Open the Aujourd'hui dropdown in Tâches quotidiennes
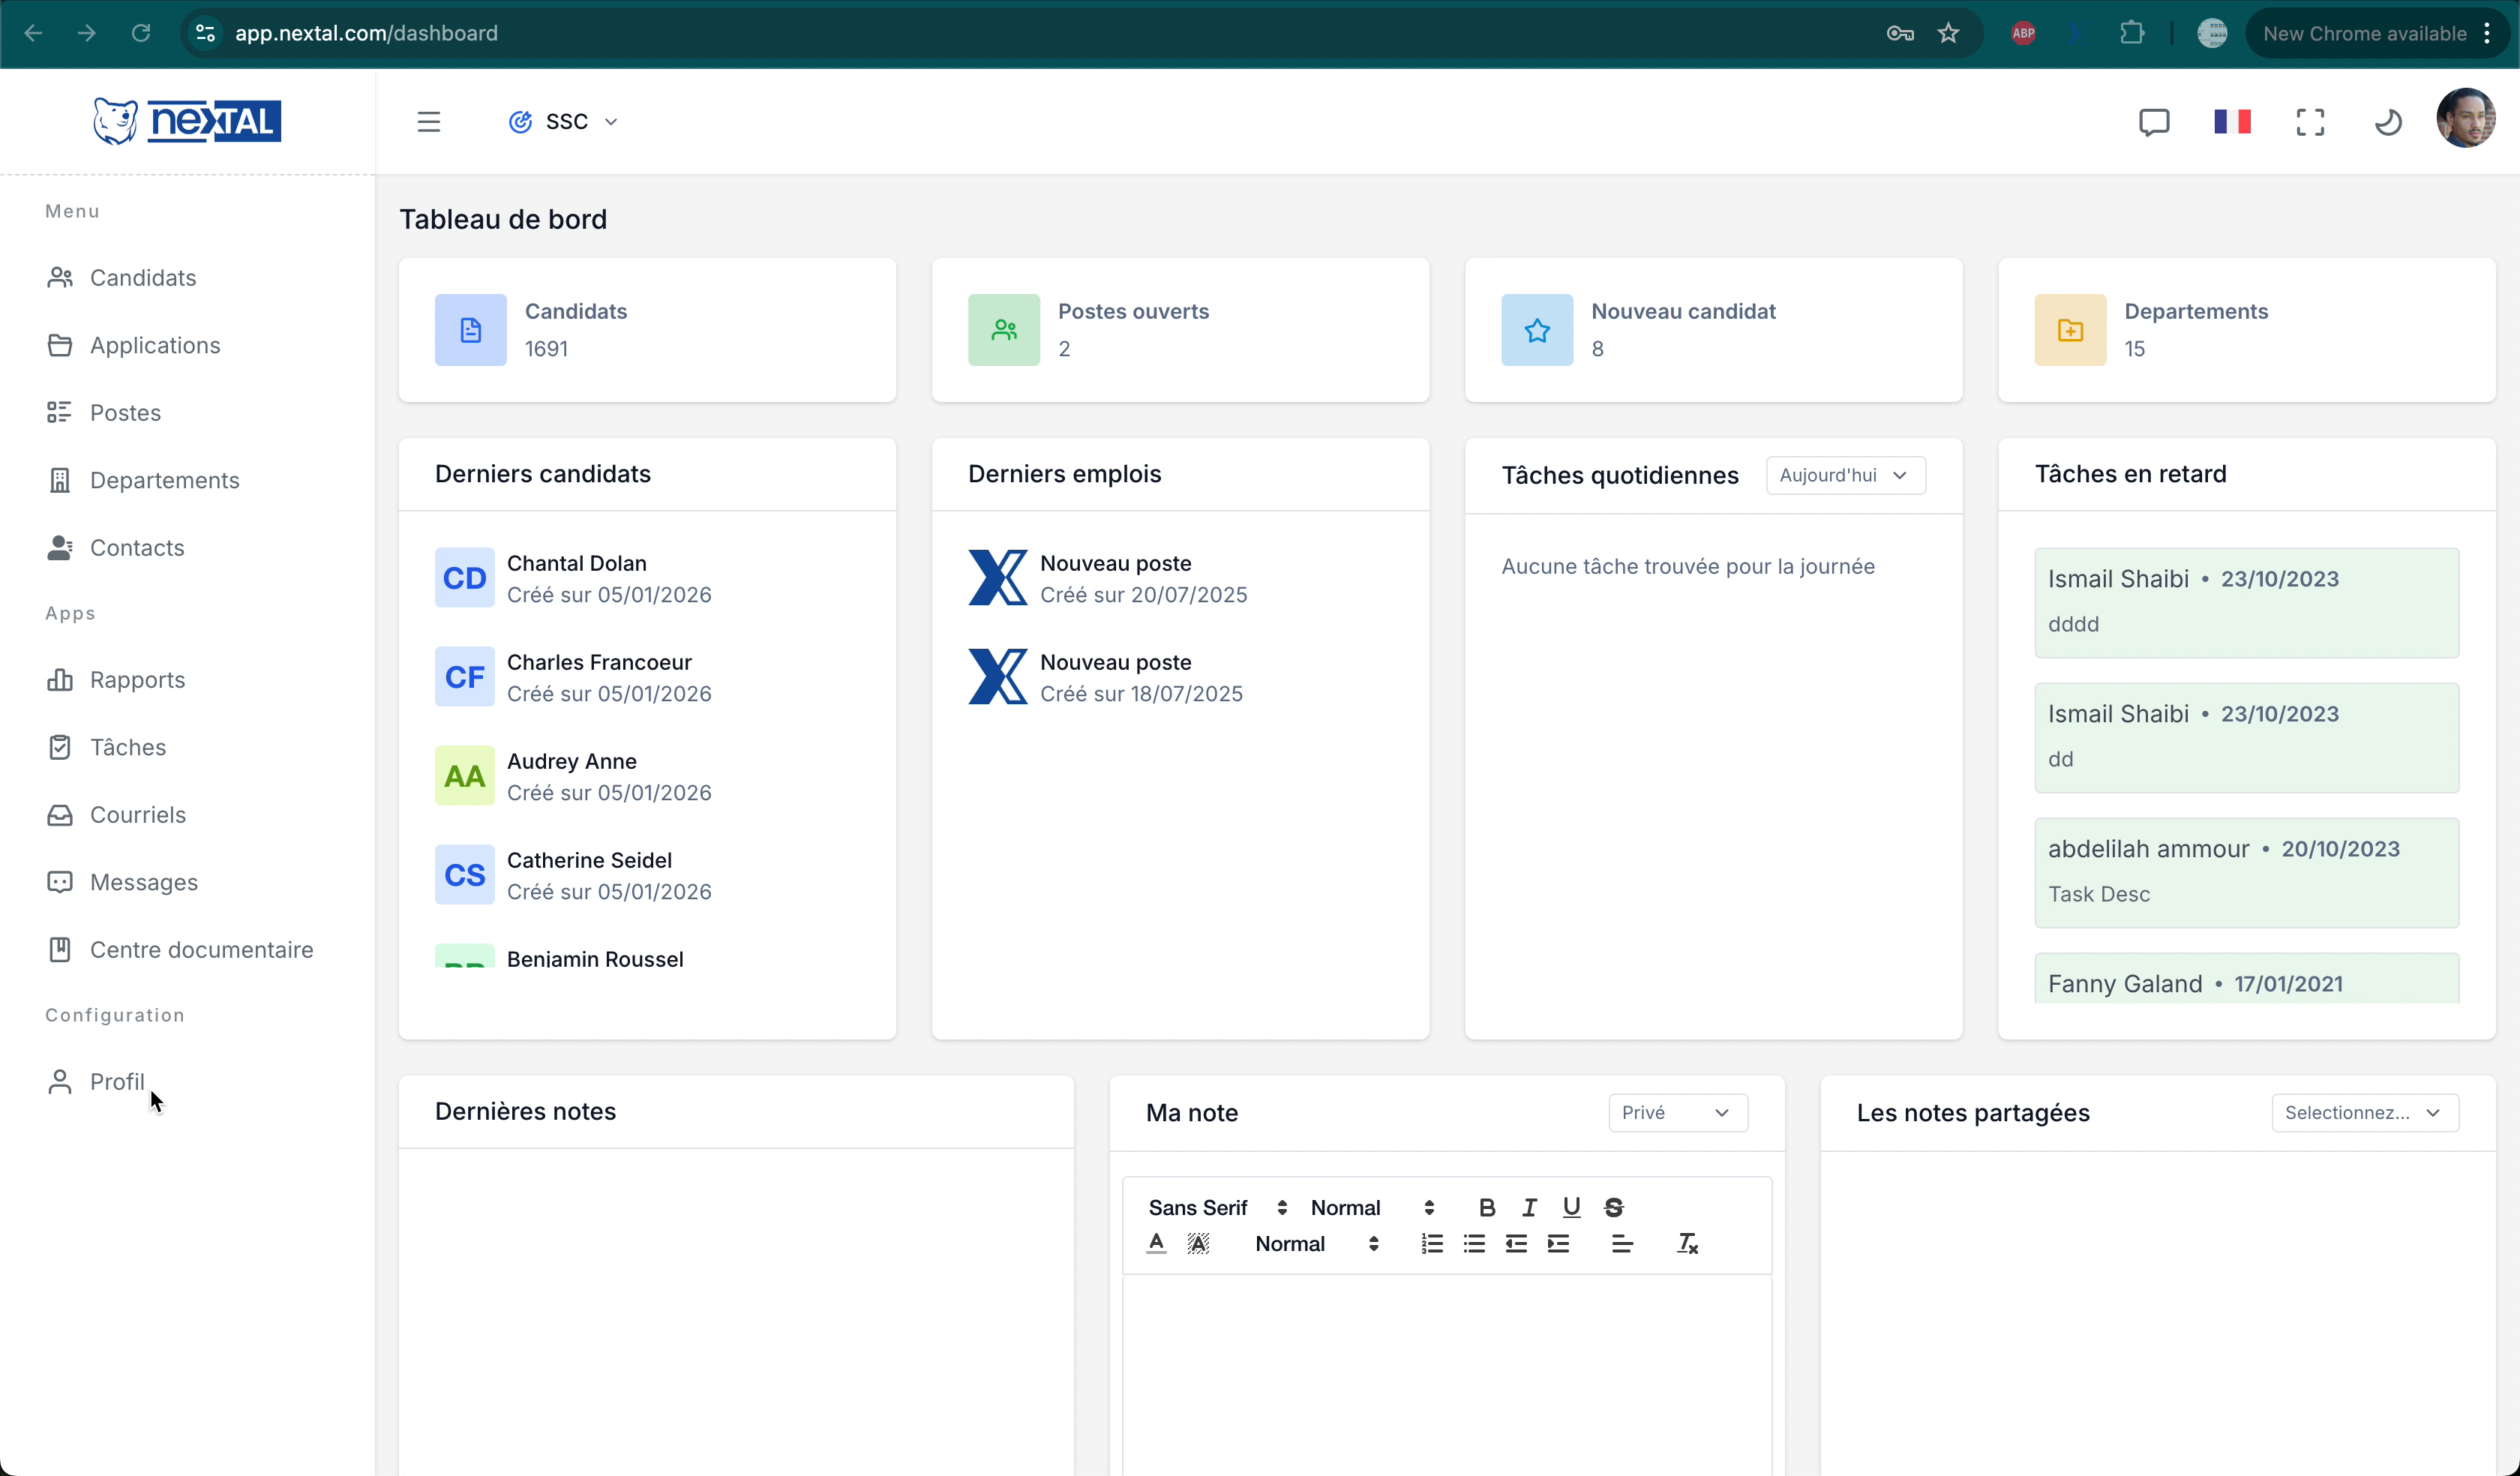2520x1476 pixels. coord(1844,475)
